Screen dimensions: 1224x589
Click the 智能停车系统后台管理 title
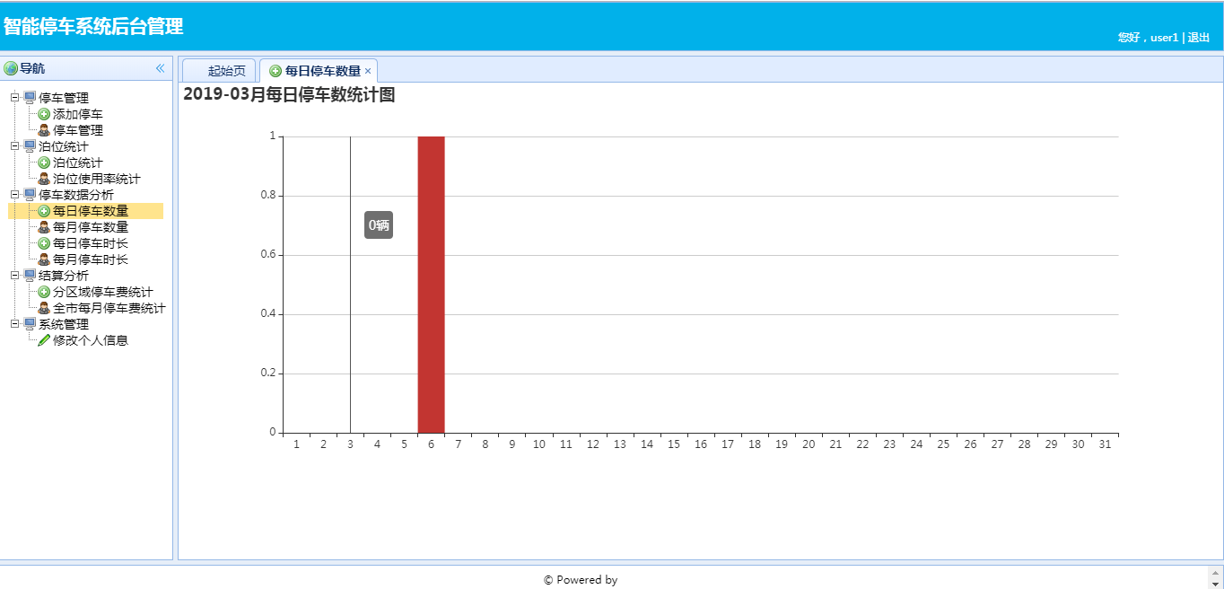click(93, 26)
